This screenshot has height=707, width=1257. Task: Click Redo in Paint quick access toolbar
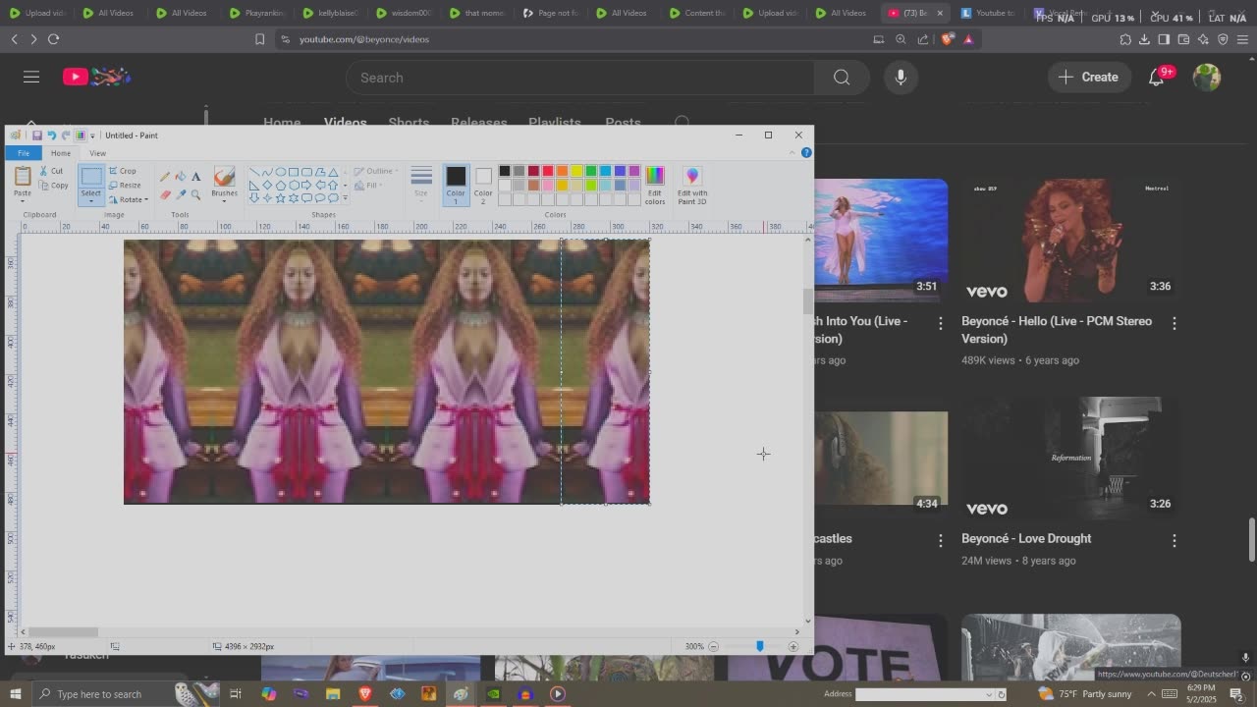point(65,136)
